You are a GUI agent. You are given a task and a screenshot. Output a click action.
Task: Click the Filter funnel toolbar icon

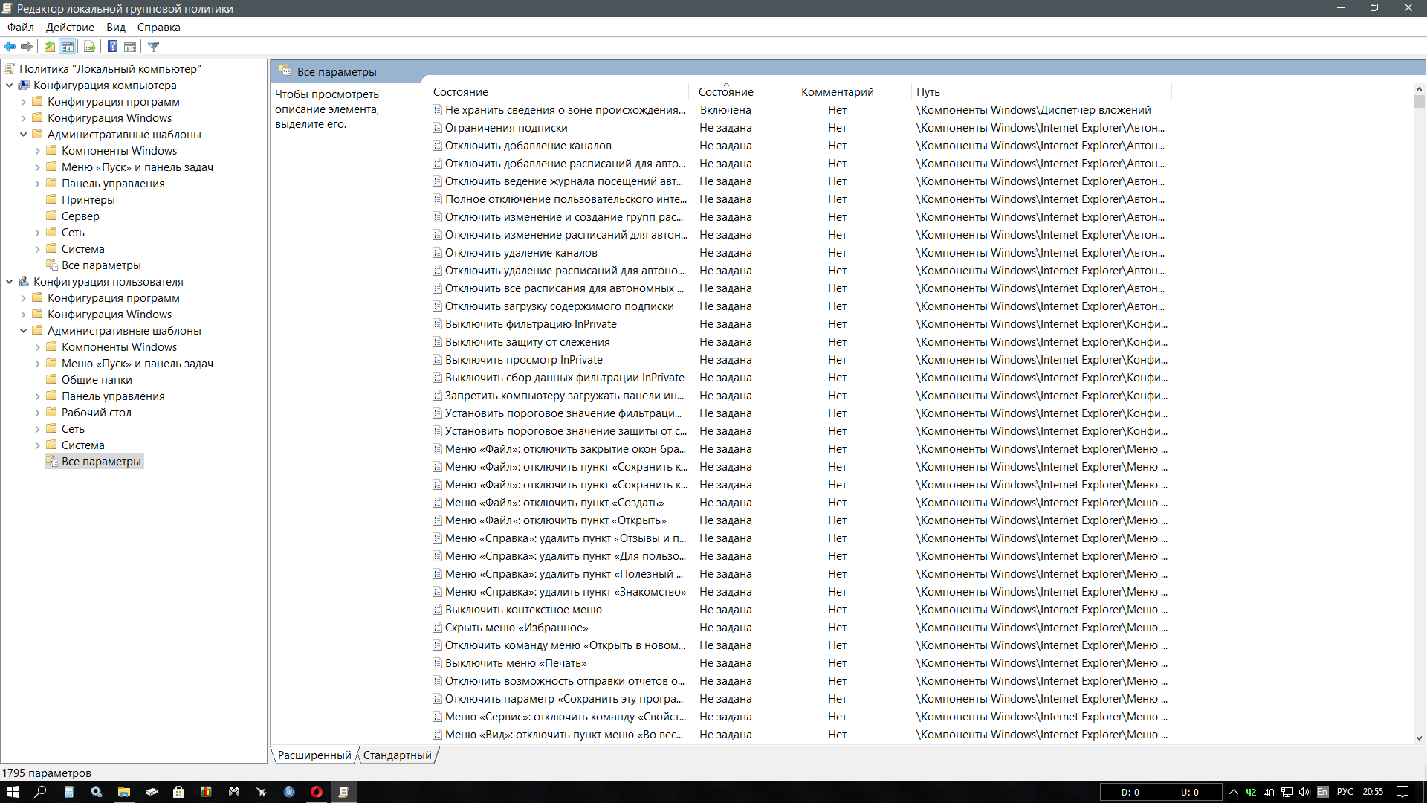154,47
